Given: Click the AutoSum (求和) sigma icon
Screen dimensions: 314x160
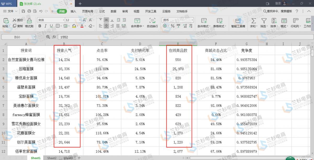Looking at the screenshot, I should pos(253,21).
